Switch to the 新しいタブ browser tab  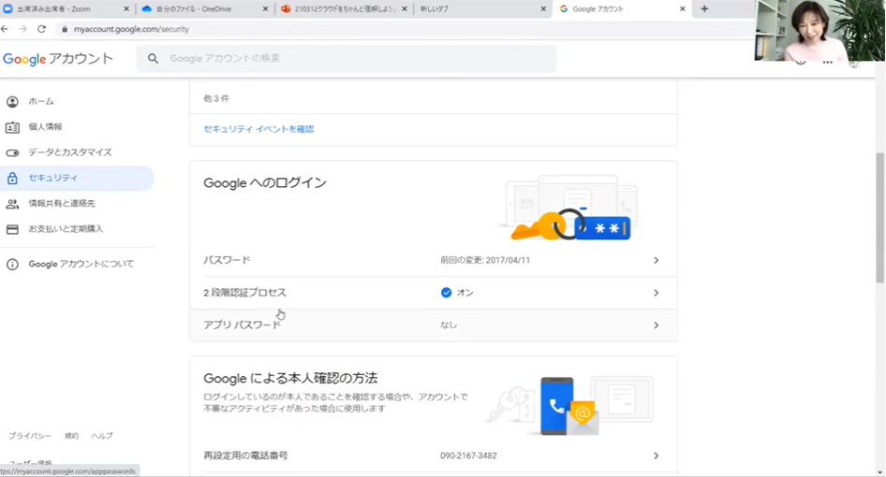(478, 8)
